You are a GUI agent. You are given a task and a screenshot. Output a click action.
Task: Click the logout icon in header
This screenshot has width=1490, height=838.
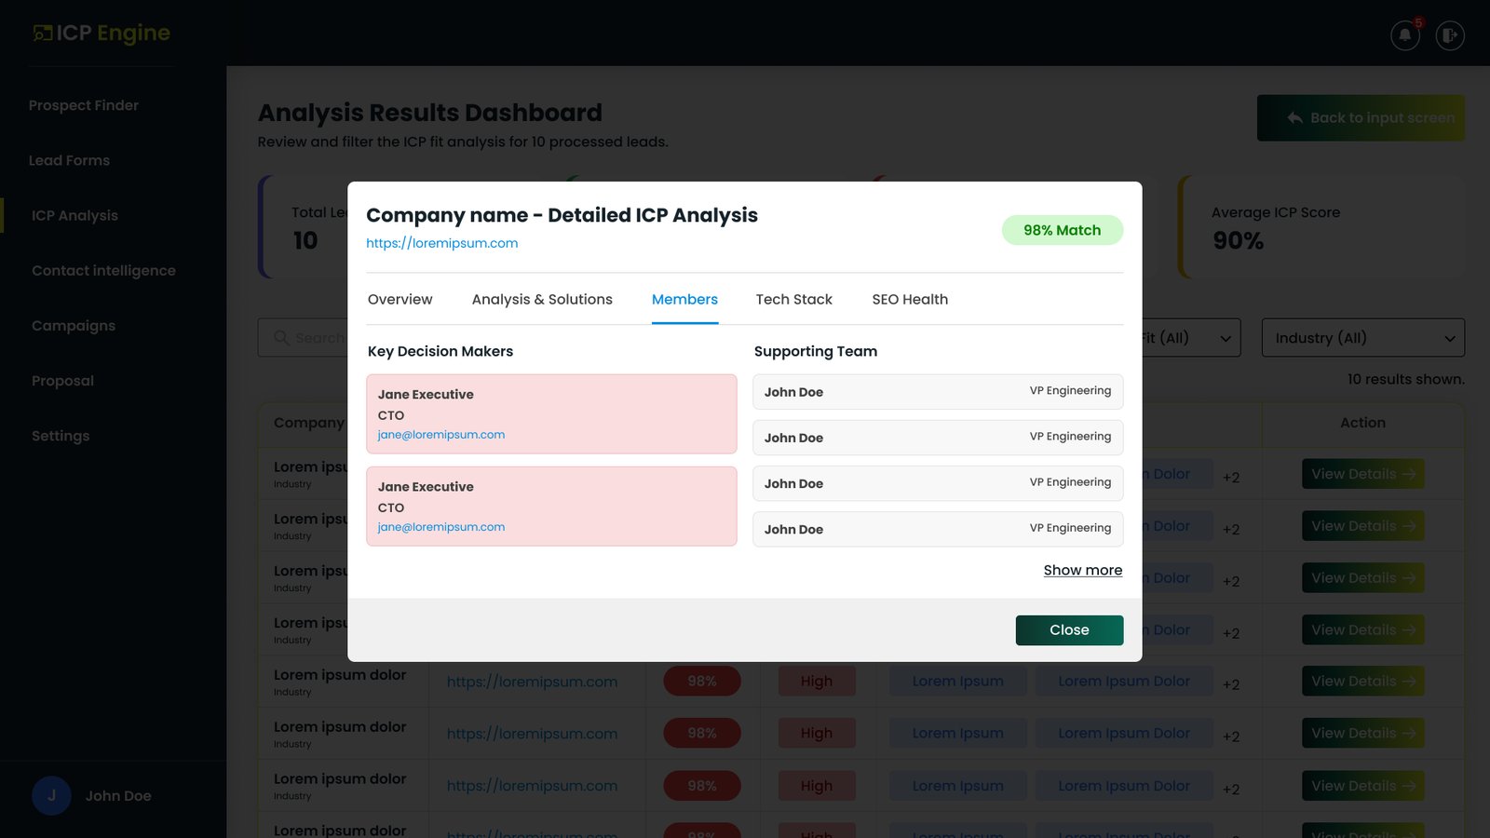coord(1449,35)
